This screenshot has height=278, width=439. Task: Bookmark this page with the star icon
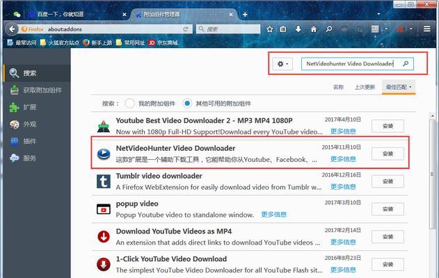(x=270, y=29)
